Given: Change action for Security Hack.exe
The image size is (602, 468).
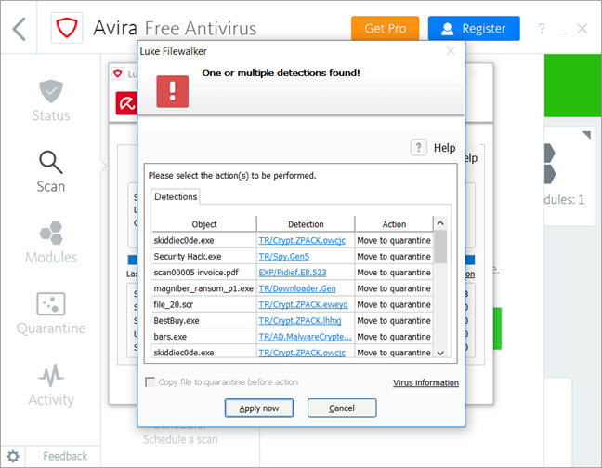Looking at the screenshot, I should tap(394, 257).
